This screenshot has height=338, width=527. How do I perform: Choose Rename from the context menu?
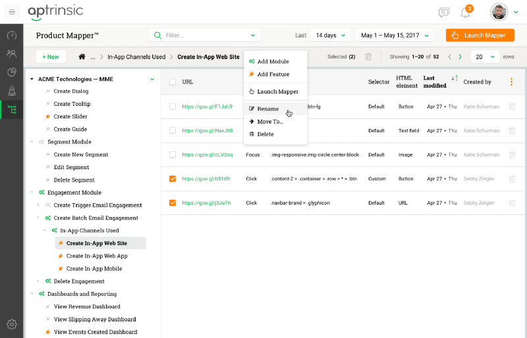click(x=267, y=109)
